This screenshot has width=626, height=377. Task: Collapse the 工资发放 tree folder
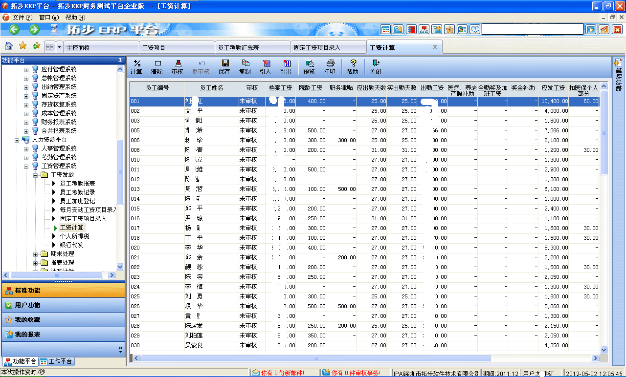pos(36,175)
